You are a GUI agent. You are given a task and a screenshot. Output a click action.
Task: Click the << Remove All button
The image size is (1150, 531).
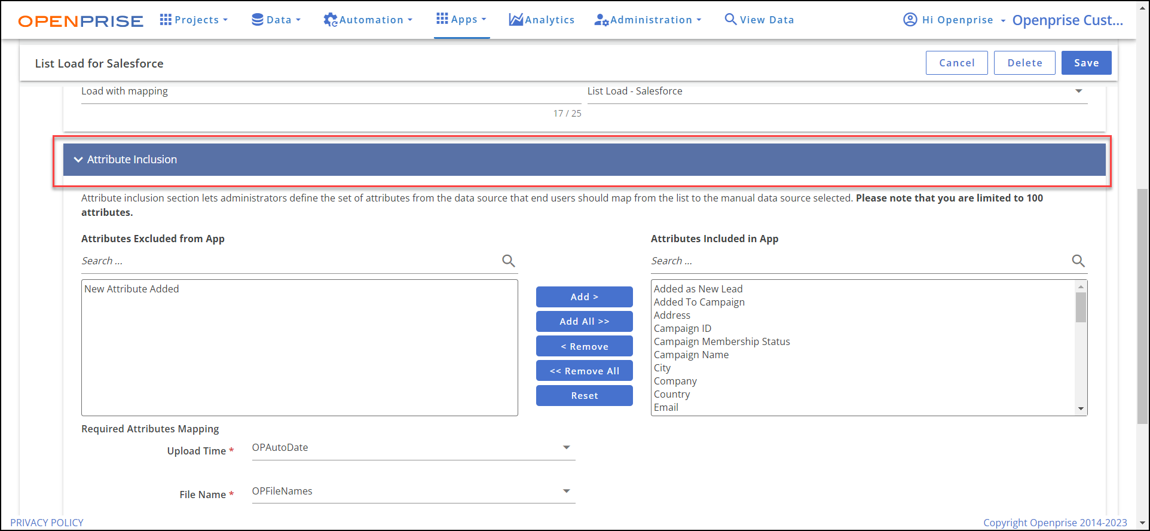pos(584,371)
